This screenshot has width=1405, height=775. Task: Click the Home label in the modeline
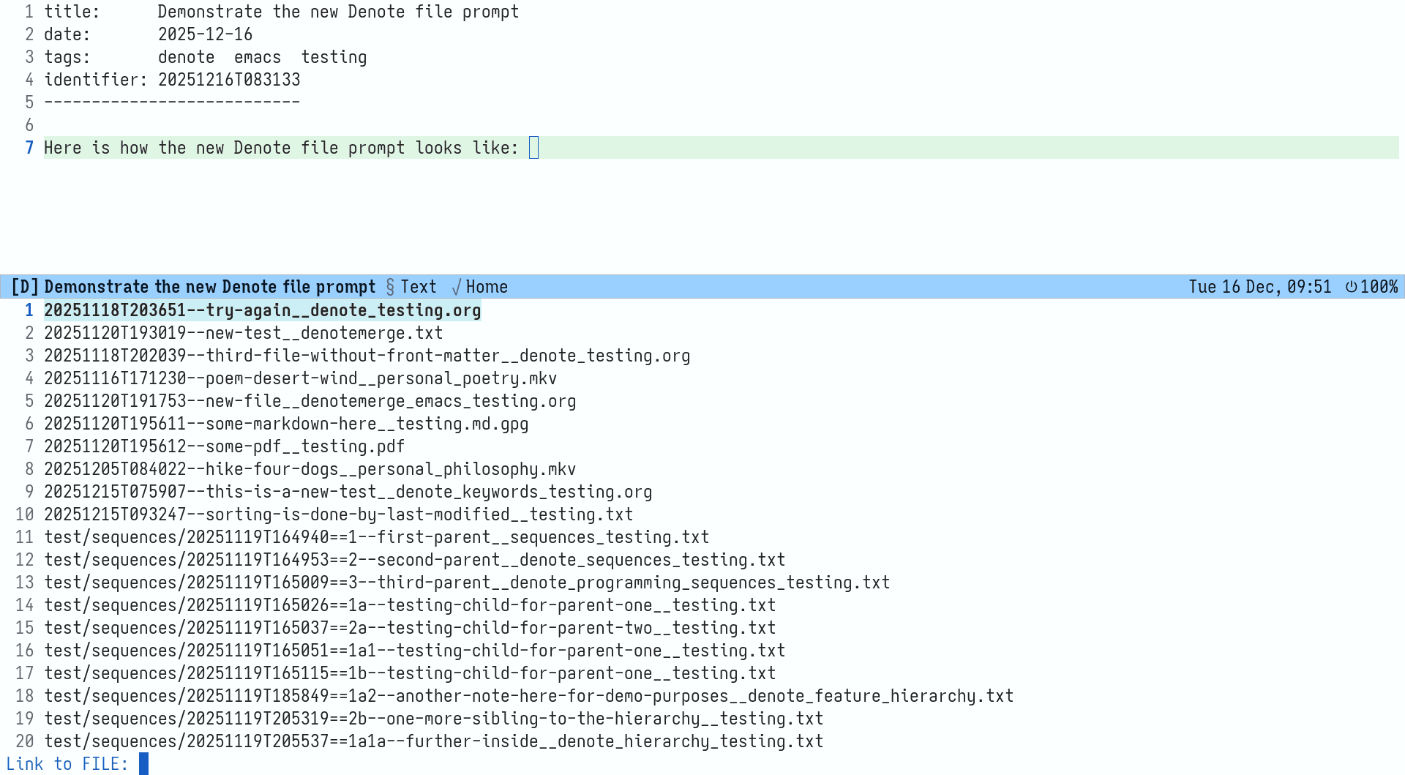488,287
